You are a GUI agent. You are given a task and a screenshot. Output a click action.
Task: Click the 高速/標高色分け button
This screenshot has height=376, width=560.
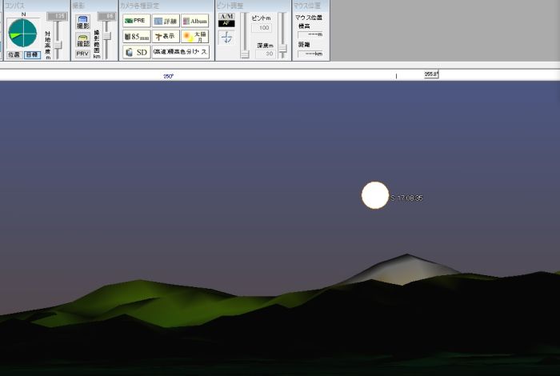[181, 52]
